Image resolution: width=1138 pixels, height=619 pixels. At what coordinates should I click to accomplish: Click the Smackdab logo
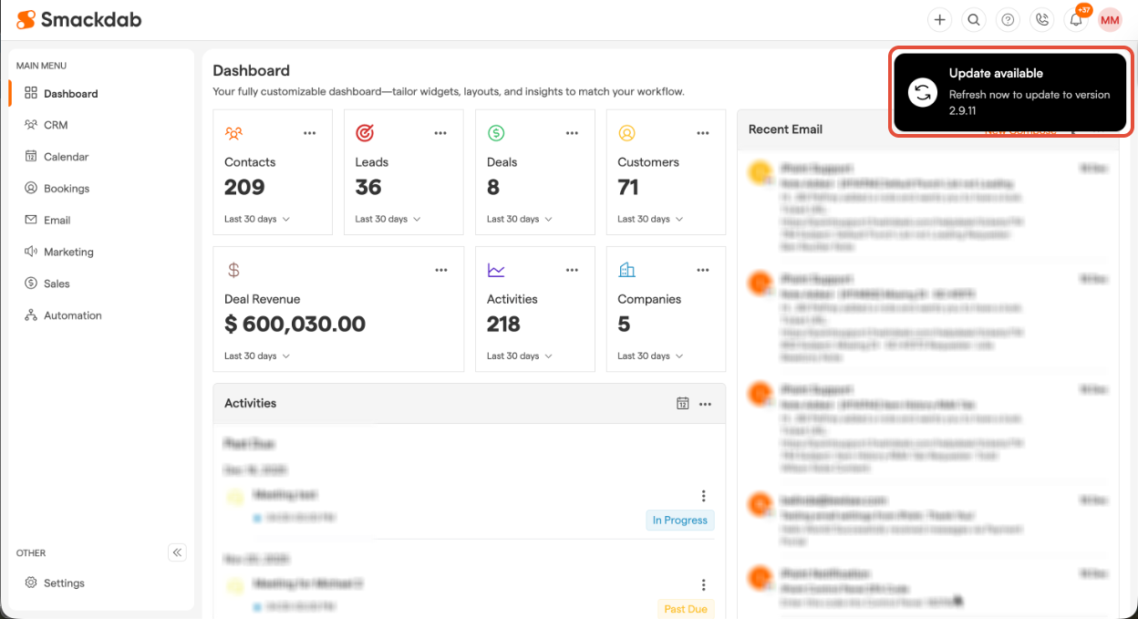pos(79,19)
